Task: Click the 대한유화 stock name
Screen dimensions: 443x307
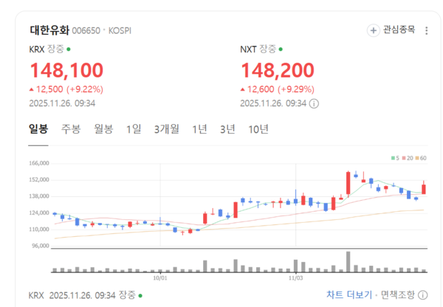Action: (x=49, y=30)
